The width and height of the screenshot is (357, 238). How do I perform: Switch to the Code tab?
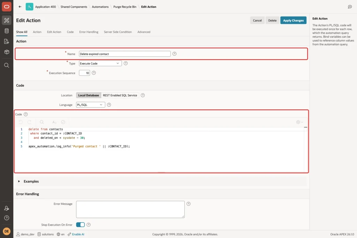tap(70, 32)
